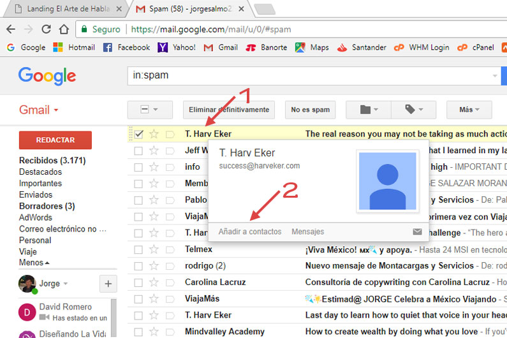Expand the Gmail apps dropdown
507x338 pixels.
click(39, 110)
